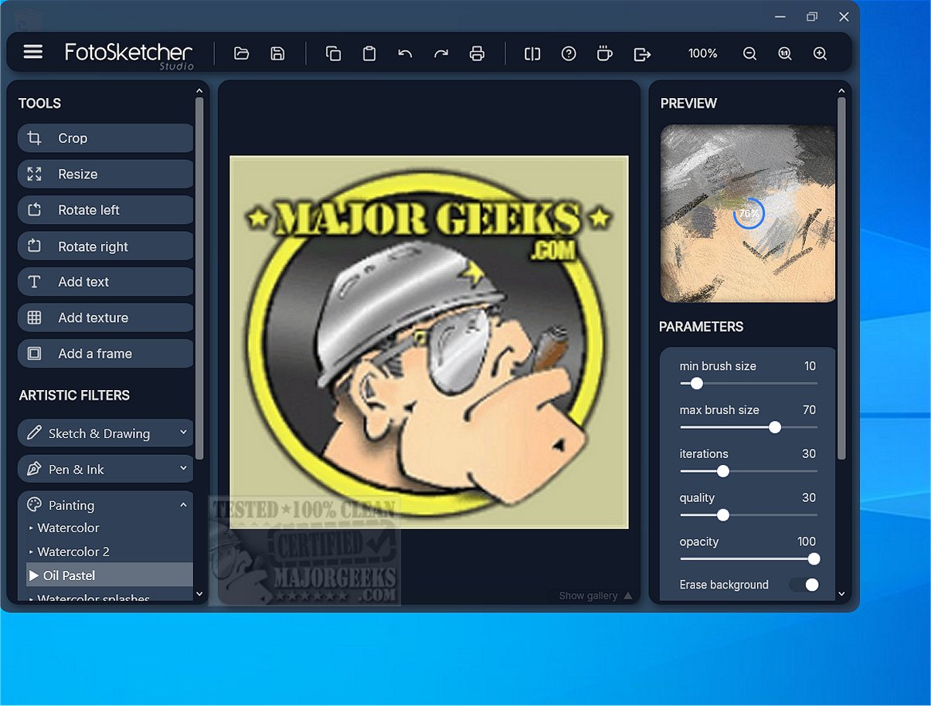The height and width of the screenshot is (706, 931).
Task: Click the quality slider handle
Action: (x=723, y=515)
